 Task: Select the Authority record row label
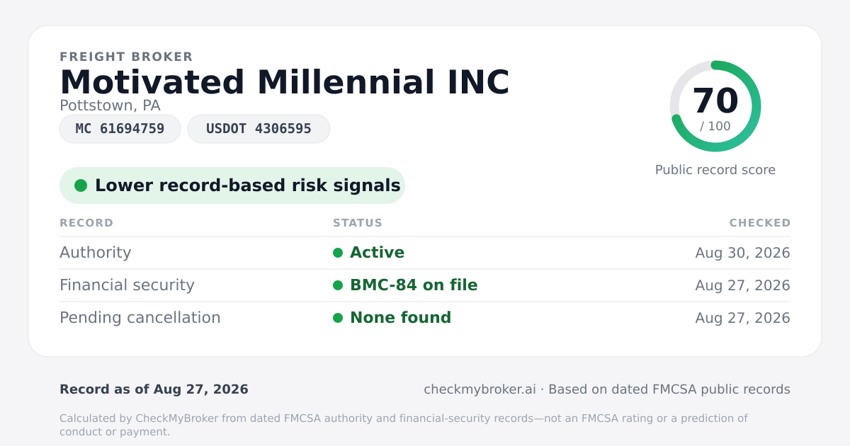click(x=96, y=253)
